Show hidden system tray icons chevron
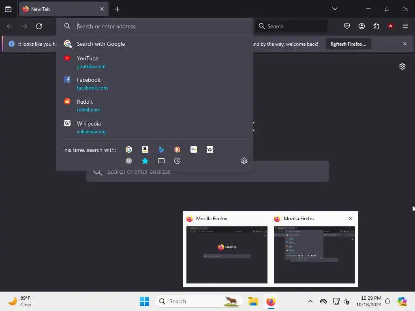The height and width of the screenshot is (311, 415). [310, 301]
